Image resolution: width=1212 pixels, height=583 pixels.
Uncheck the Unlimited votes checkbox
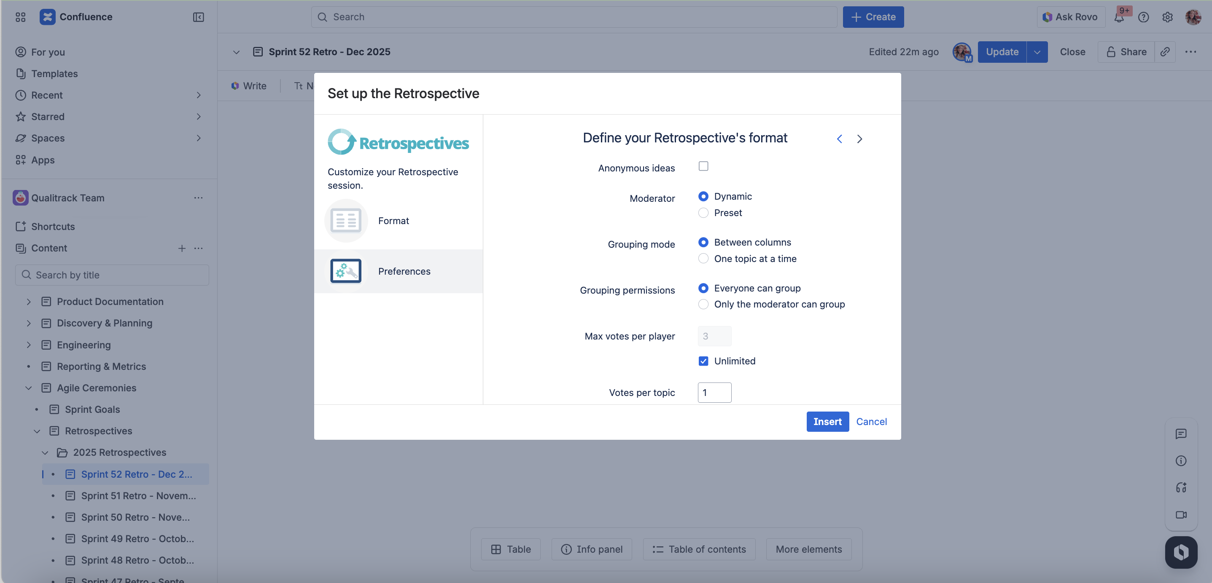coord(703,361)
